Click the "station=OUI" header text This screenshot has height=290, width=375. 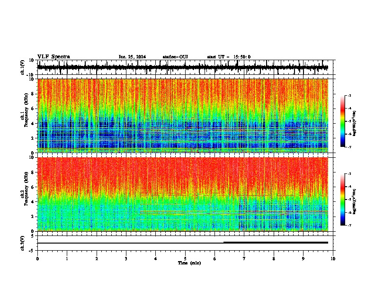point(175,57)
